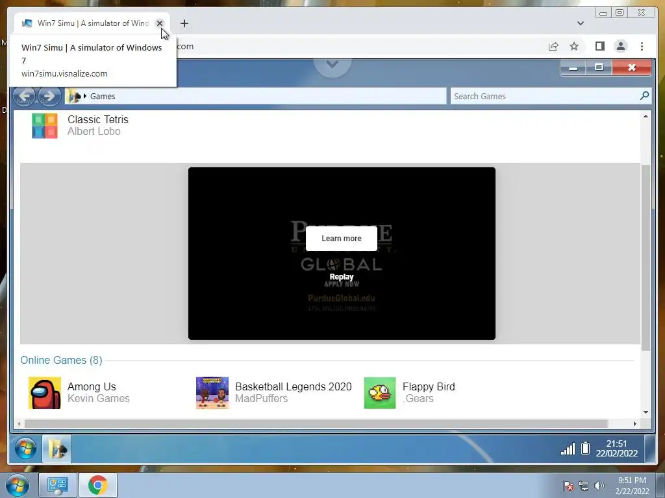Open the Classic Tetris icon
Viewport: 665px width, 498px height.
click(45, 126)
